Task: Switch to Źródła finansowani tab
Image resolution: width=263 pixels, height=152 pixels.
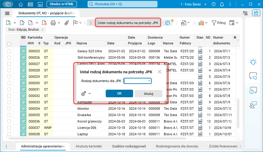Action: point(223,146)
